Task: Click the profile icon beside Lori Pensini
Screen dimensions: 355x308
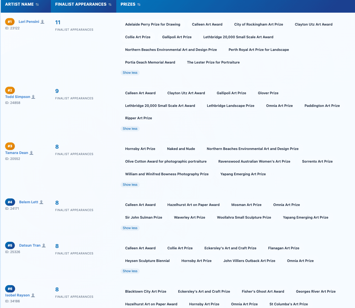Action: [43, 22]
